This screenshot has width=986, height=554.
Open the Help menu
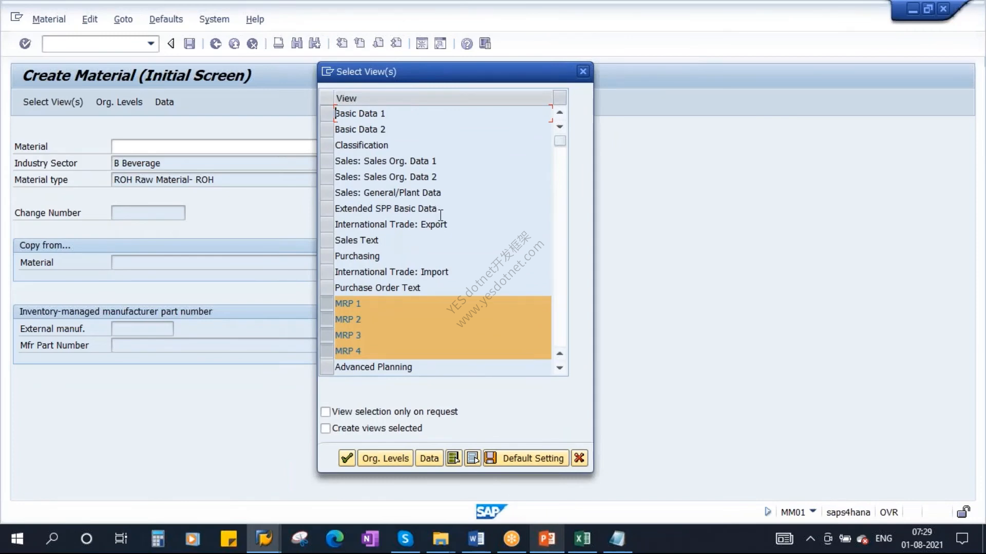point(255,19)
